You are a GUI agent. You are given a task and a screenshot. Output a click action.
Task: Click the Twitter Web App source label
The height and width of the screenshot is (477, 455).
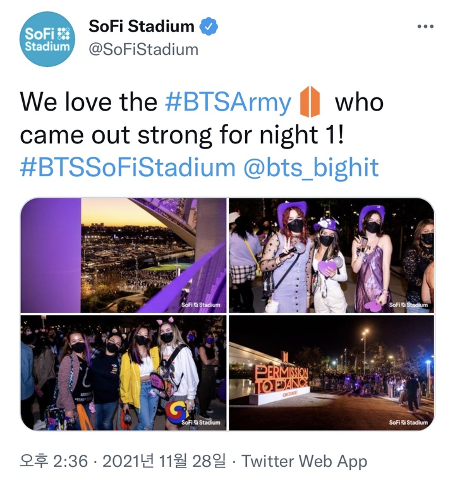point(304,461)
